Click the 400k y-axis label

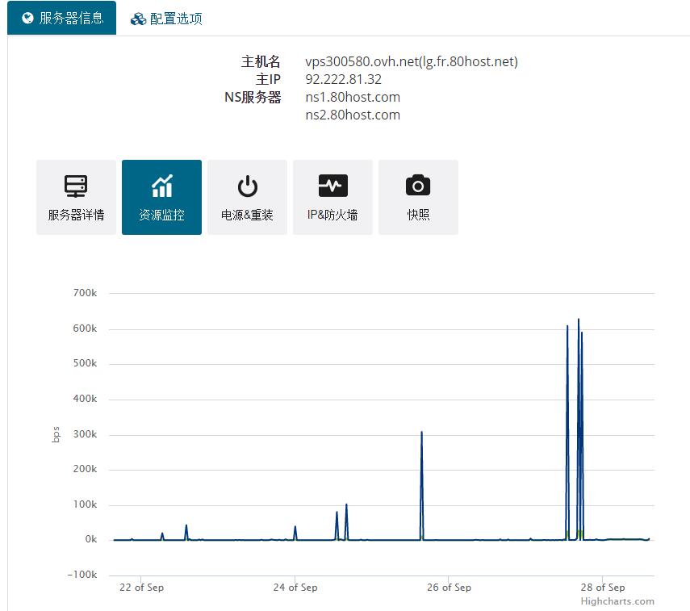(85, 400)
